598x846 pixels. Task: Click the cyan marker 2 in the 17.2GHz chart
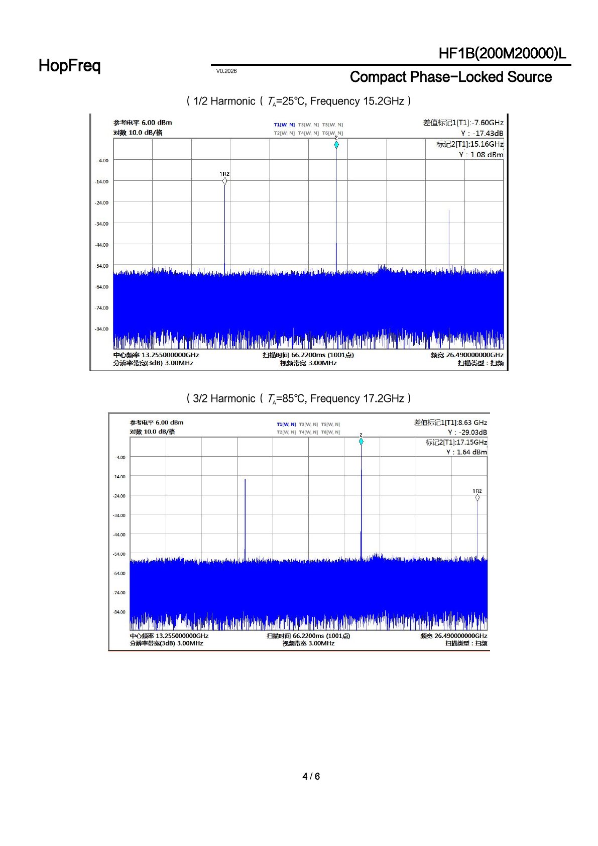coord(361,442)
